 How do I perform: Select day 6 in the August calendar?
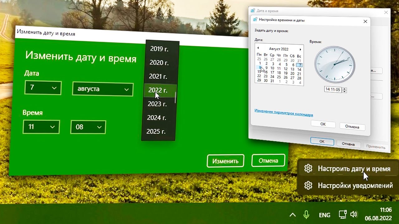pyautogui.click(x=293, y=65)
